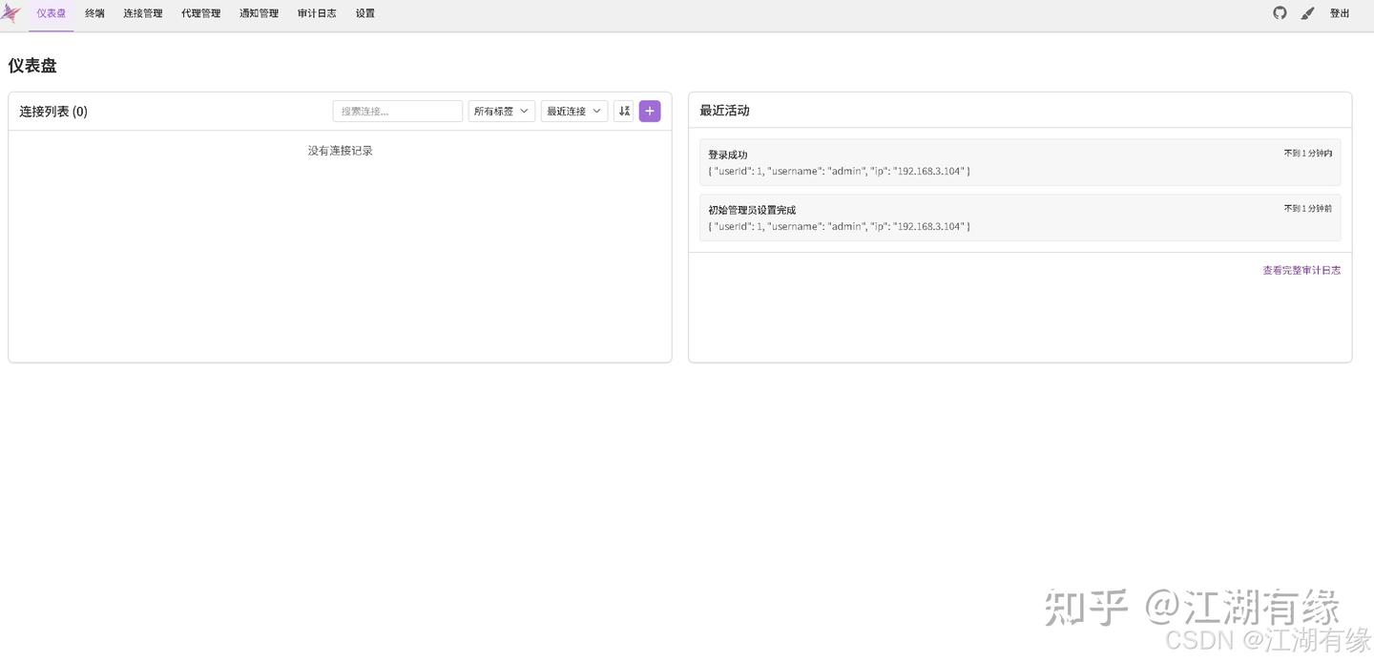Screen dimensions: 1374x662
Task: Click 登出 to log out
Action: [1340, 13]
